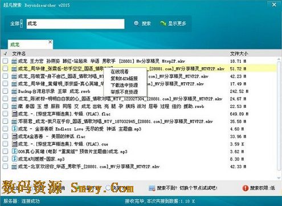282x206 pixels.
Task: Close the Beyondsearcher window
Action: [x=274, y=5]
